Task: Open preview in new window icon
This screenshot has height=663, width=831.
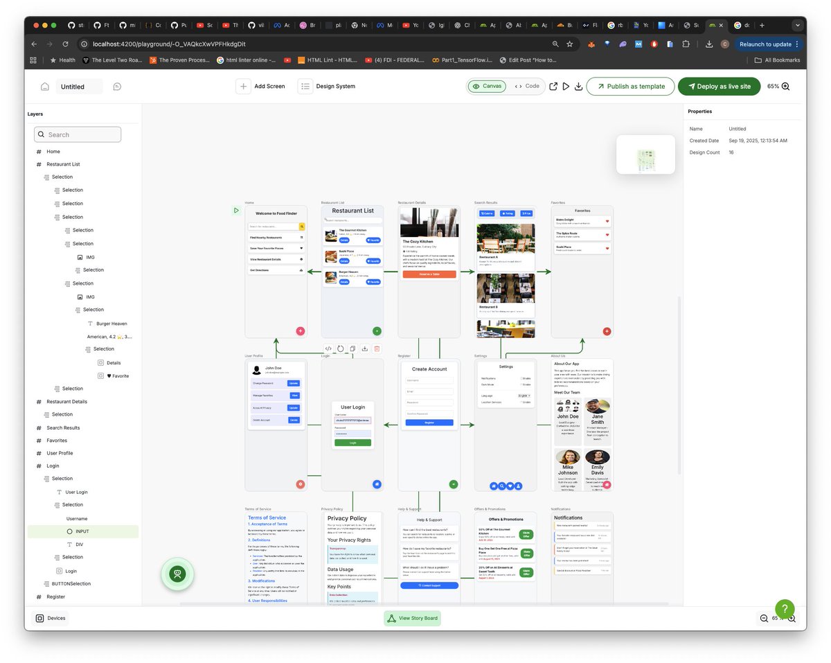Action: (553, 87)
